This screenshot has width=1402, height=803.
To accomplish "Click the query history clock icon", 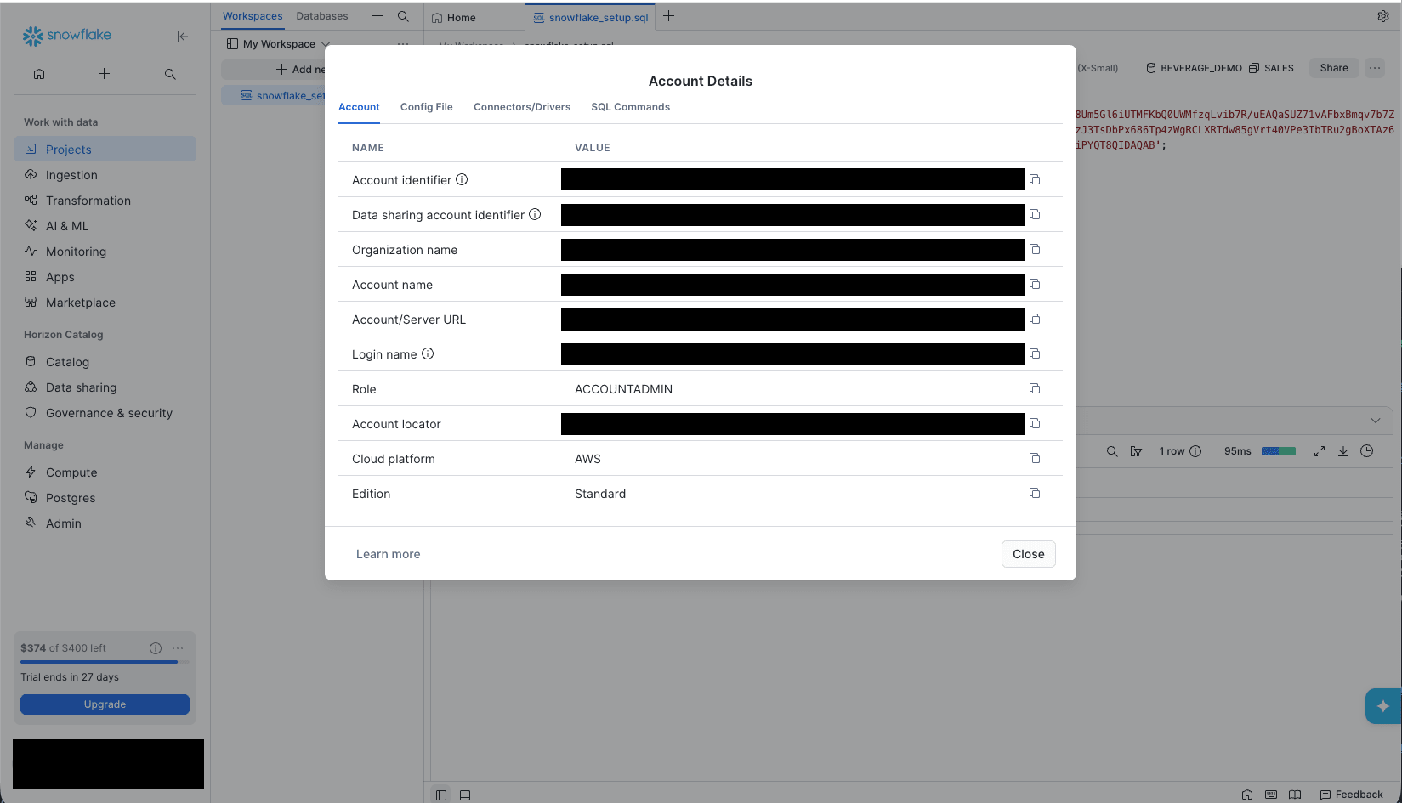I will click(1367, 451).
